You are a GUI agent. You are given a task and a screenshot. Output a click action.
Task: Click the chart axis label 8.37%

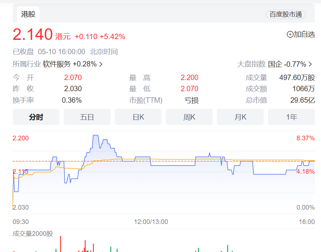coord(306,138)
